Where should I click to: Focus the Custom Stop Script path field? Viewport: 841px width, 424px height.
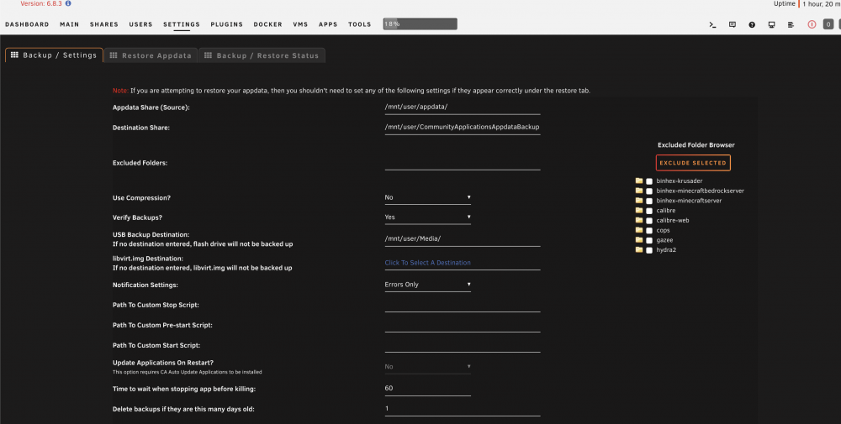[x=463, y=305]
